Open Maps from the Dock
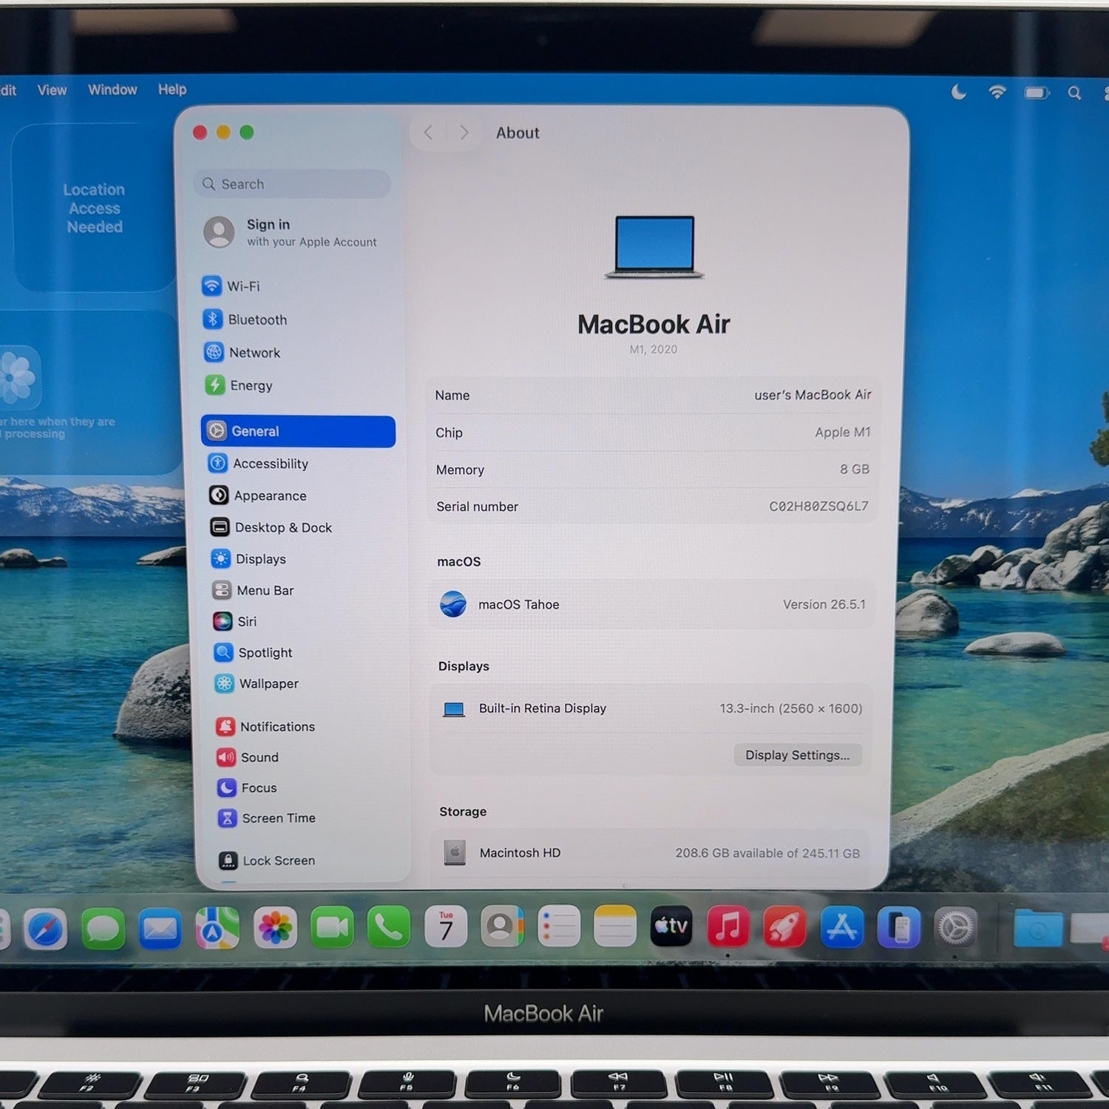Image resolution: width=1109 pixels, height=1109 pixels. (217, 928)
